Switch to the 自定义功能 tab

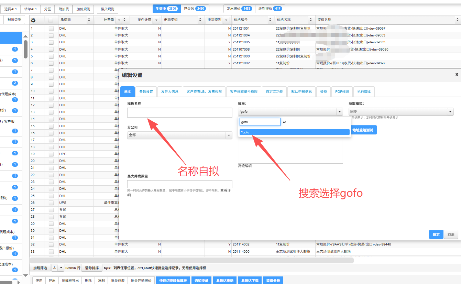(x=274, y=91)
